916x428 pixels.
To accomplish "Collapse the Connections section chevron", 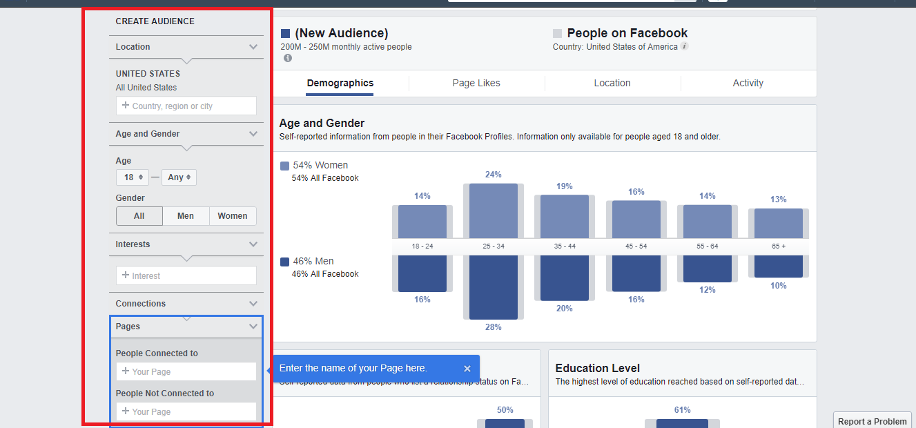I will 253,304.
